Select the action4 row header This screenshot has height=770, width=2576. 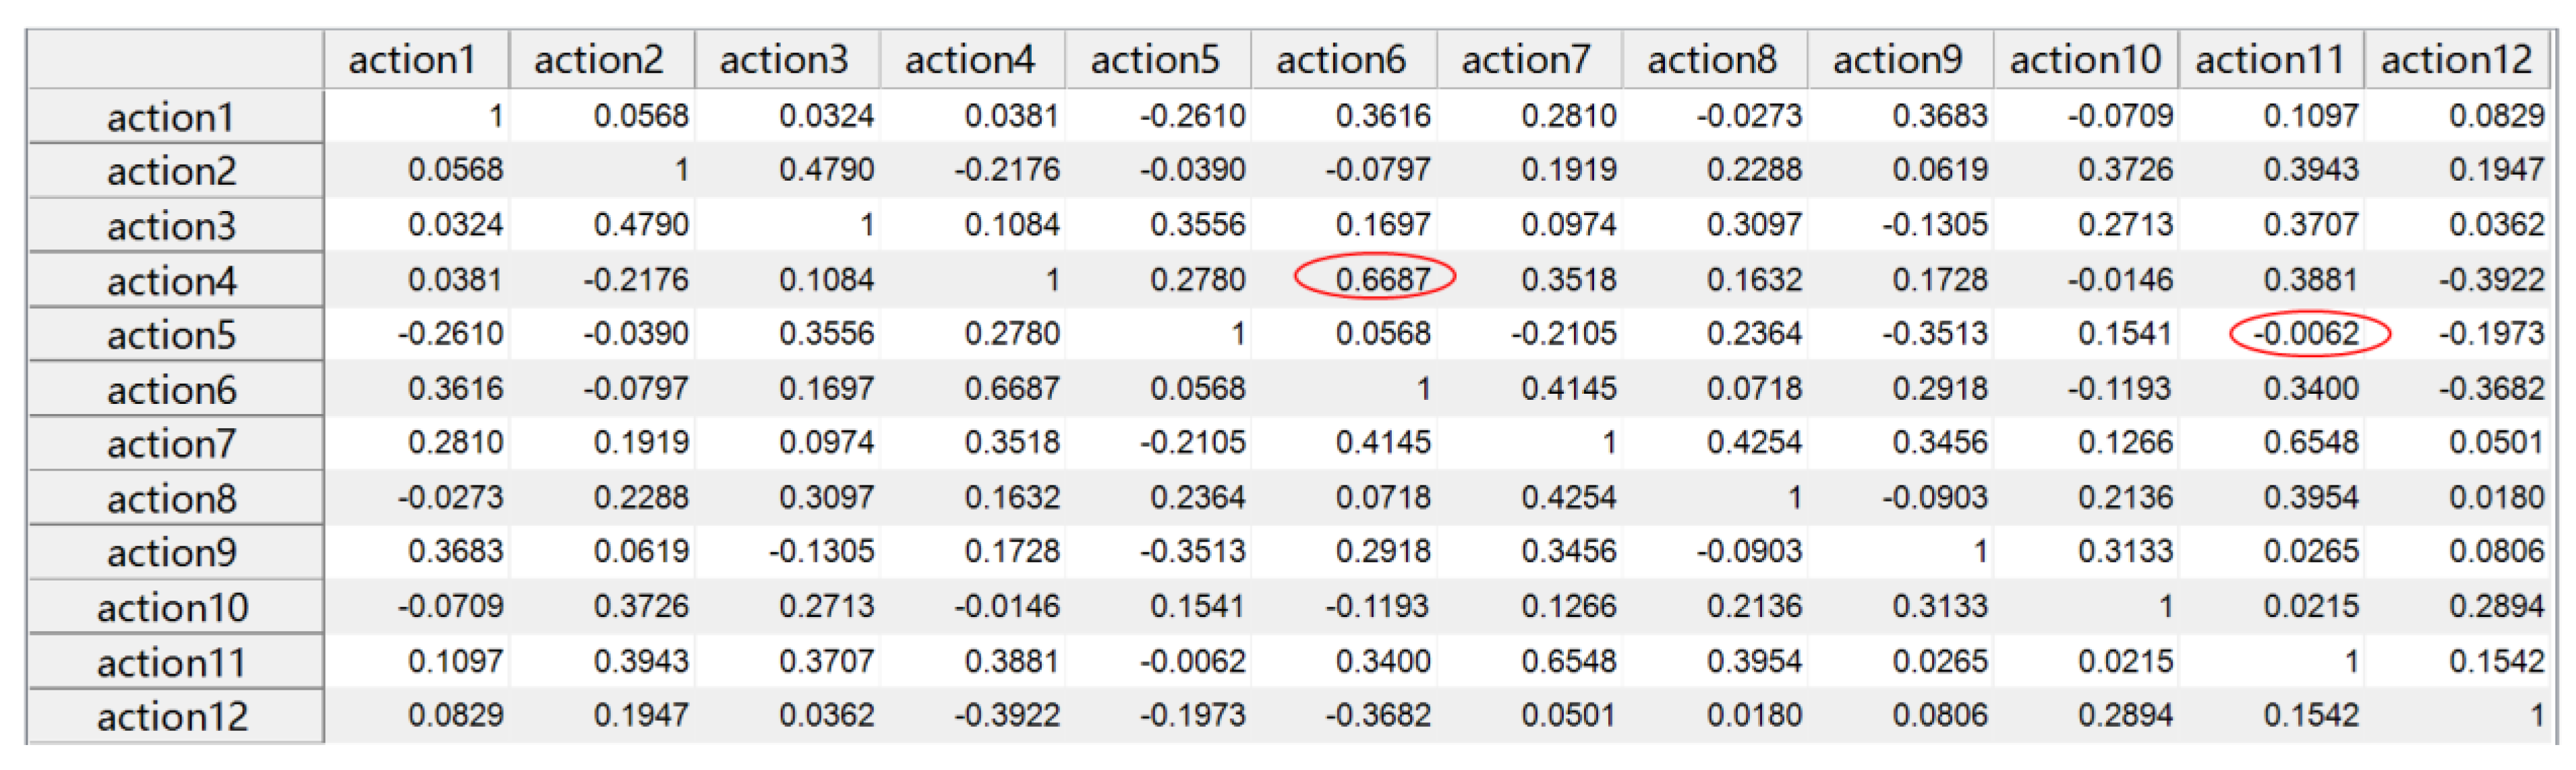click(173, 281)
